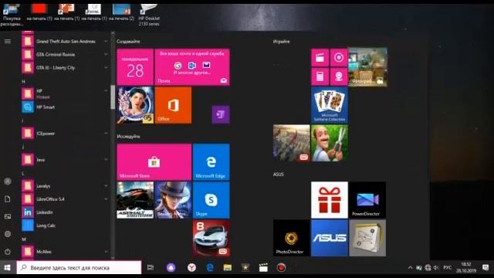Open the volume control in system tray
This screenshot has height=278, width=494.
(436, 268)
